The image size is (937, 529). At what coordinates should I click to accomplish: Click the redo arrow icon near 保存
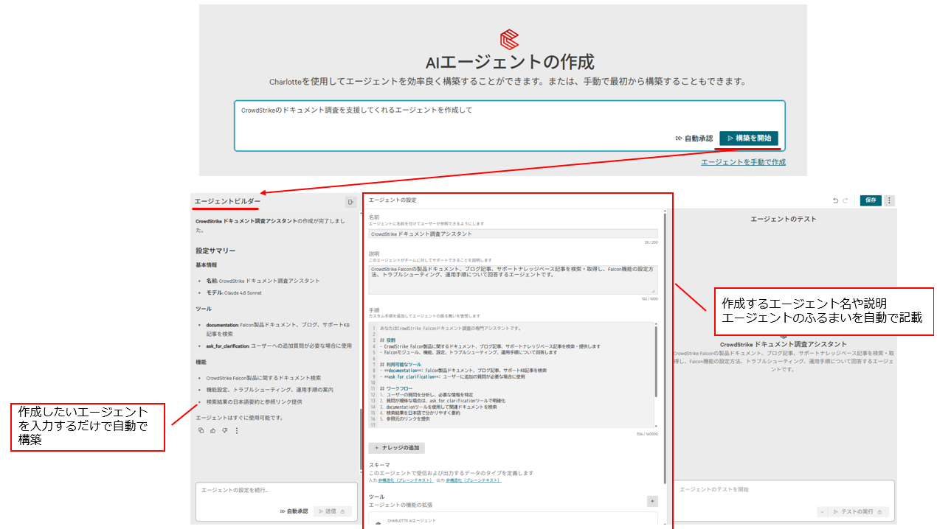coord(846,200)
